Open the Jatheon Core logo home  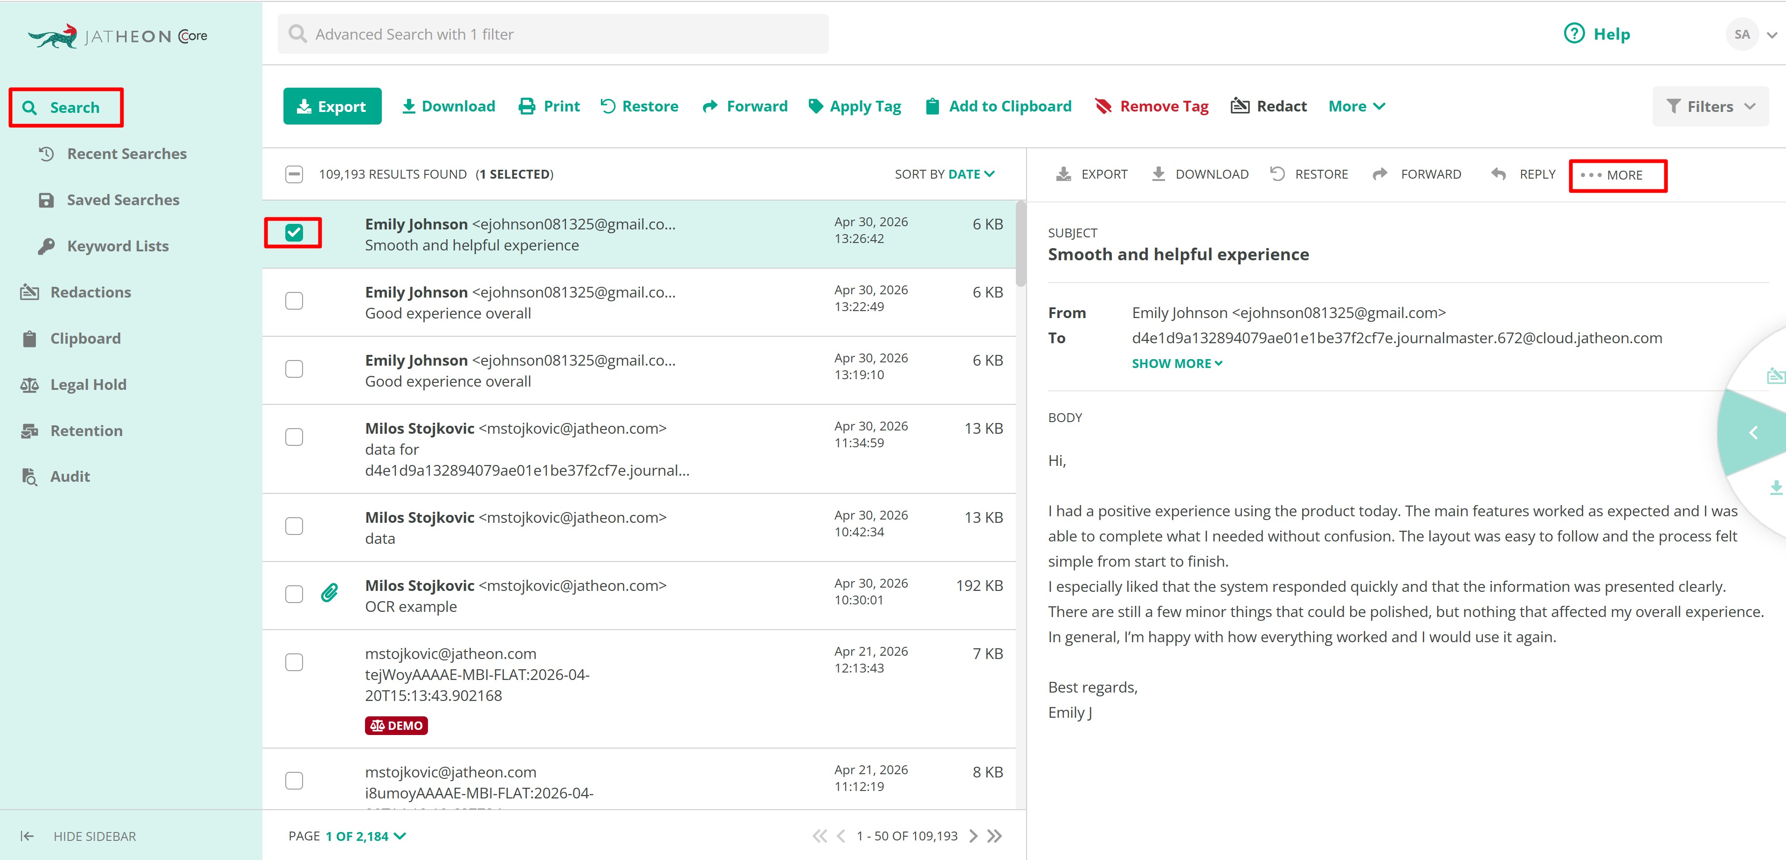click(118, 36)
